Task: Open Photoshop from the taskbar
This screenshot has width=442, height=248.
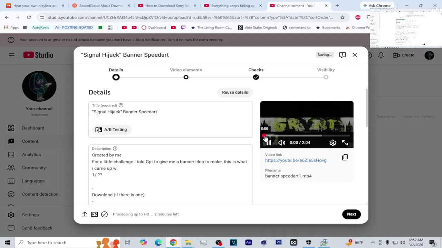Action: [278, 242]
